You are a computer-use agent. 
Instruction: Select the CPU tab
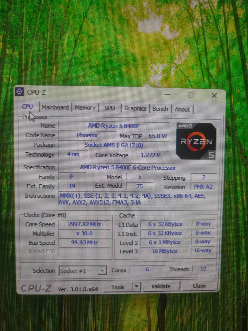pos(27,107)
